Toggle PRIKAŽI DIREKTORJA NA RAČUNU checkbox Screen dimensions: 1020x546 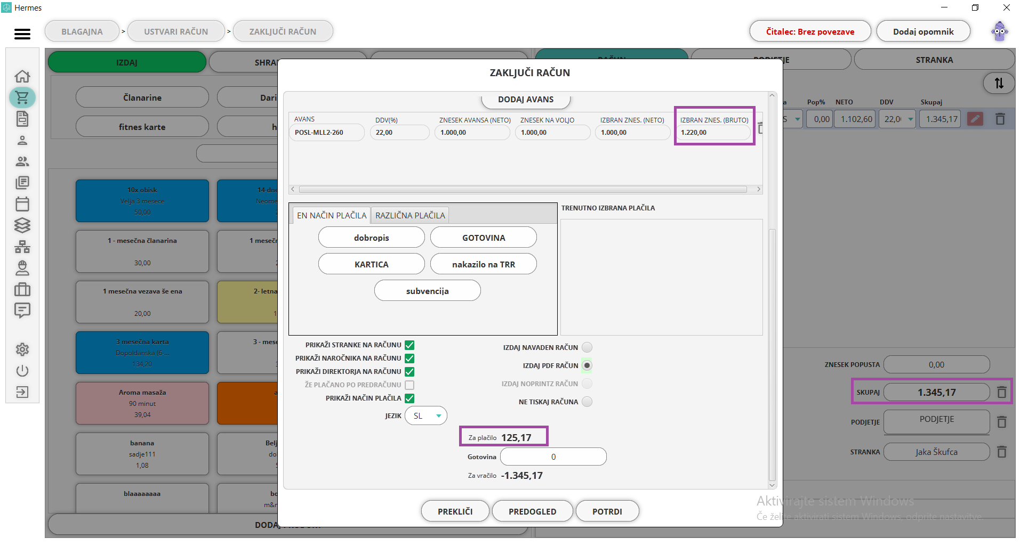[409, 372]
